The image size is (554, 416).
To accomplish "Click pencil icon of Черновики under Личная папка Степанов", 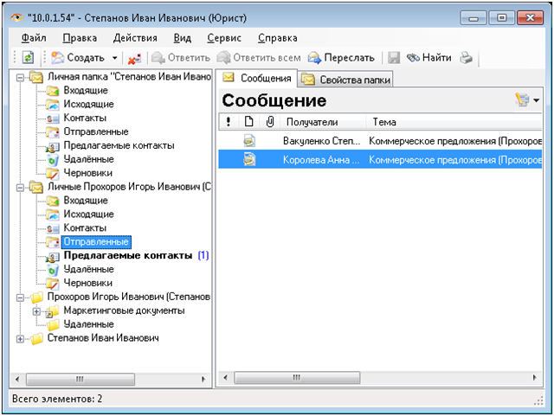I will [x=53, y=173].
